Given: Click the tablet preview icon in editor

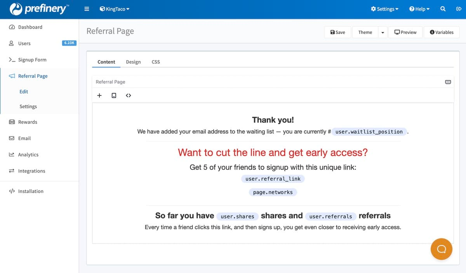Looking at the screenshot, I should pyautogui.click(x=114, y=95).
